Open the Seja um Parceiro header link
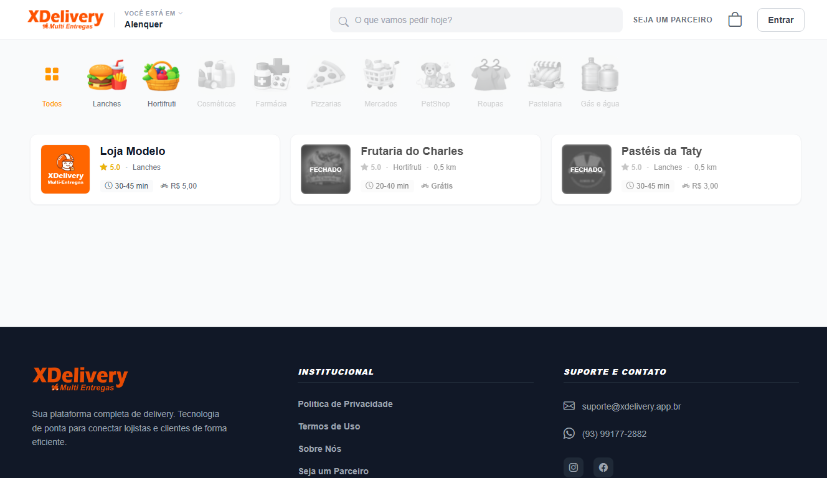This screenshot has width=827, height=478. [x=673, y=20]
